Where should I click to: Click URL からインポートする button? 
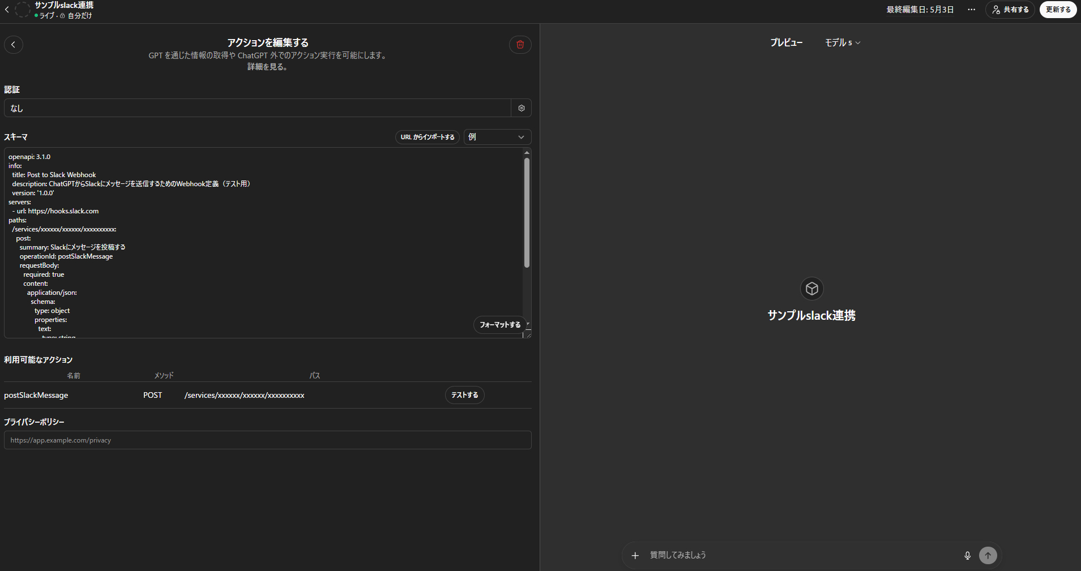click(428, 137)
